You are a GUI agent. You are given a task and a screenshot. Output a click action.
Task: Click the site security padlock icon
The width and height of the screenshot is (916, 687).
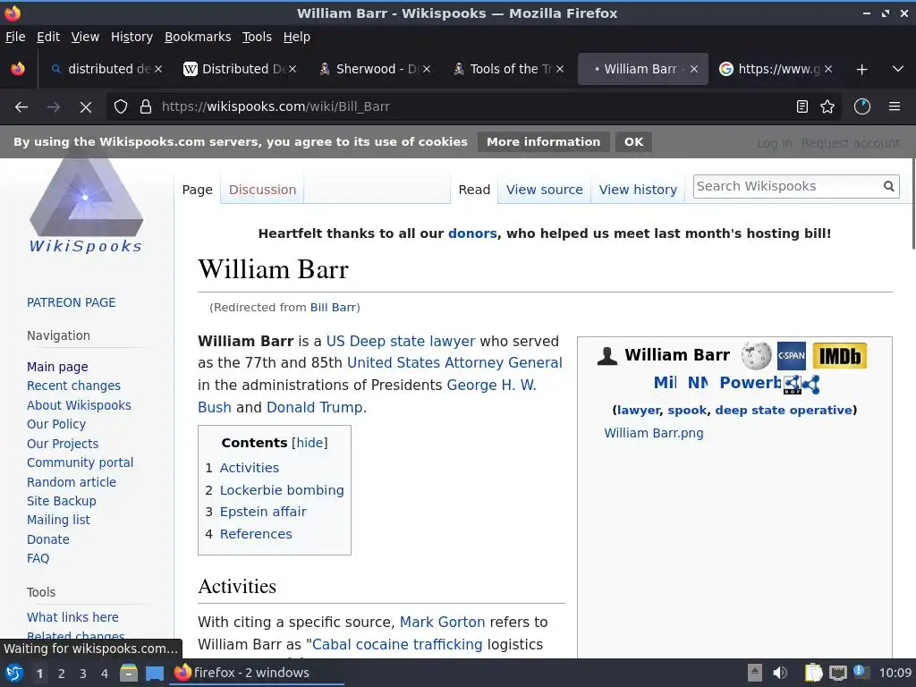click(146, 107)
